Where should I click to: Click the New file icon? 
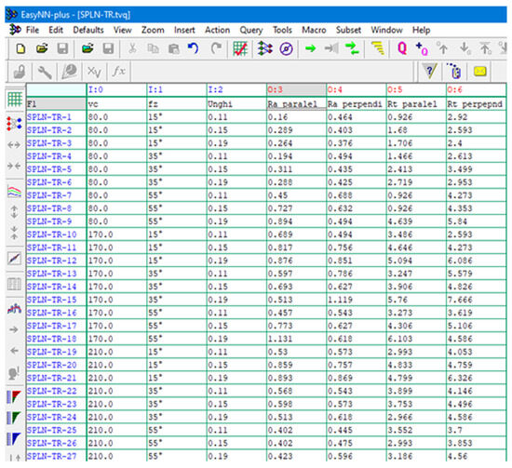[20, 49]
